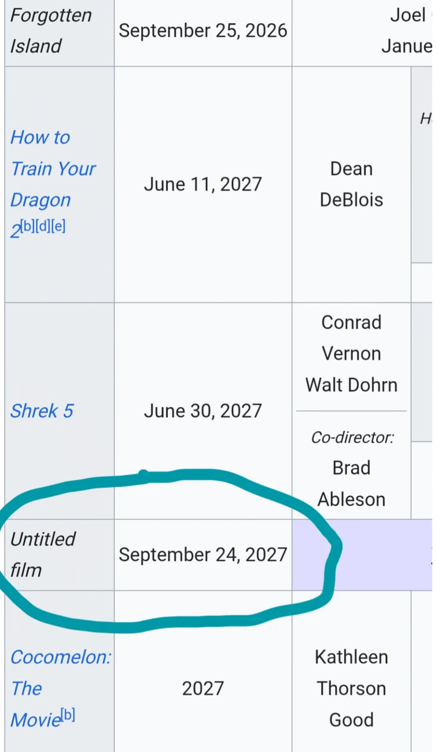Open the How to Train Your Dragon 2 link
Image resolution: width=437 pixels, height=752 pixels.
point(52,169)
